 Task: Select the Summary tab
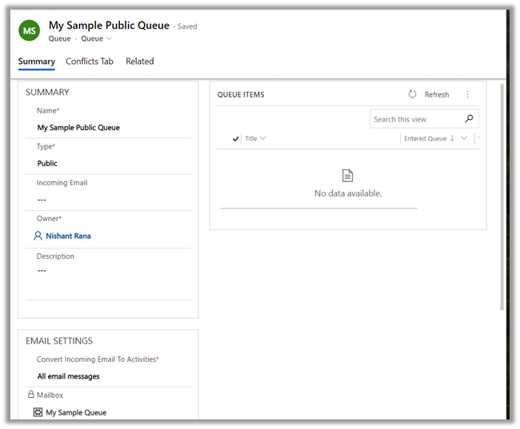tap(37, 62)
